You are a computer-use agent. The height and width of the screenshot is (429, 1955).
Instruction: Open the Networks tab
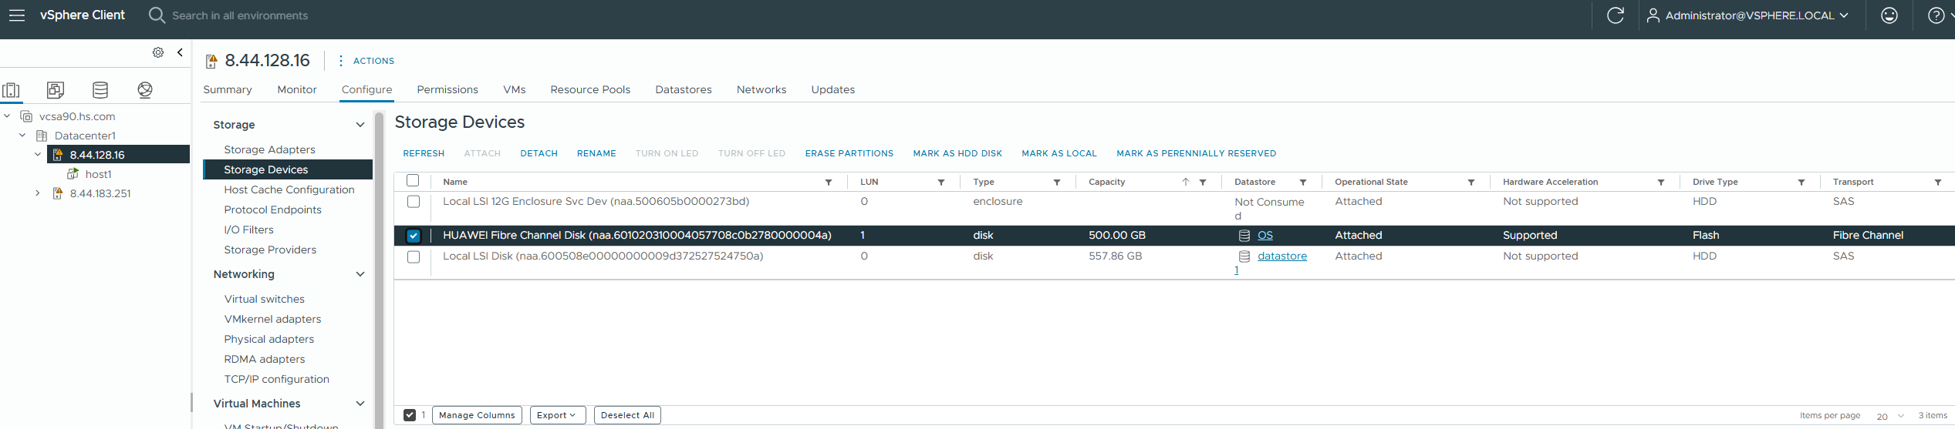point(761,90)
